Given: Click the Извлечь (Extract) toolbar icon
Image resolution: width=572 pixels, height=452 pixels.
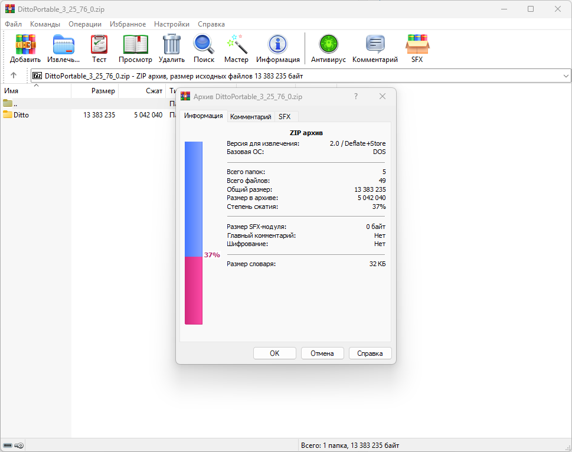Looking at the screenshot, I should [64, 44].
